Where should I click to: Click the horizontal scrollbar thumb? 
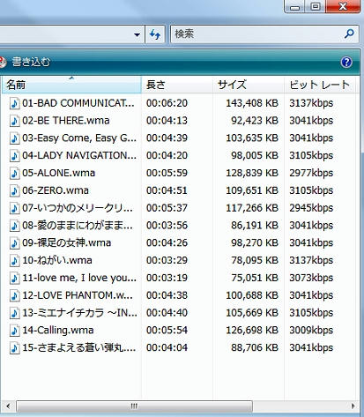click(134, 406)
